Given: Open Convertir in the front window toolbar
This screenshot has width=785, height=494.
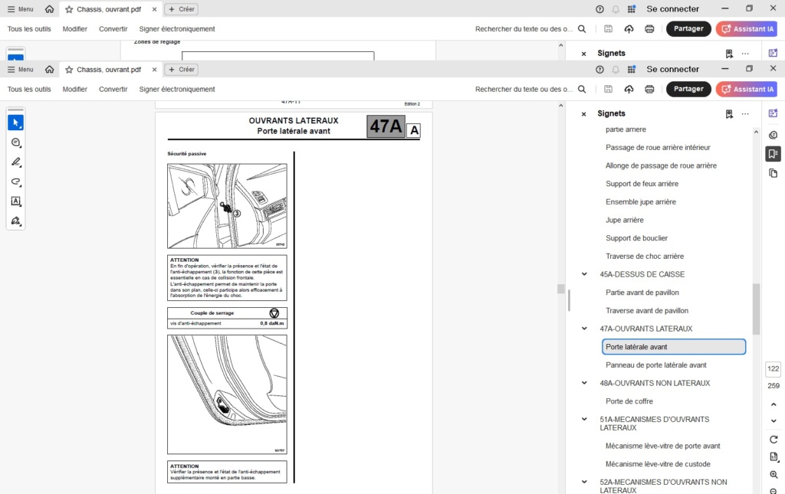Looking at the screenshot, I should pyautogui.click(x=113, y=89).
